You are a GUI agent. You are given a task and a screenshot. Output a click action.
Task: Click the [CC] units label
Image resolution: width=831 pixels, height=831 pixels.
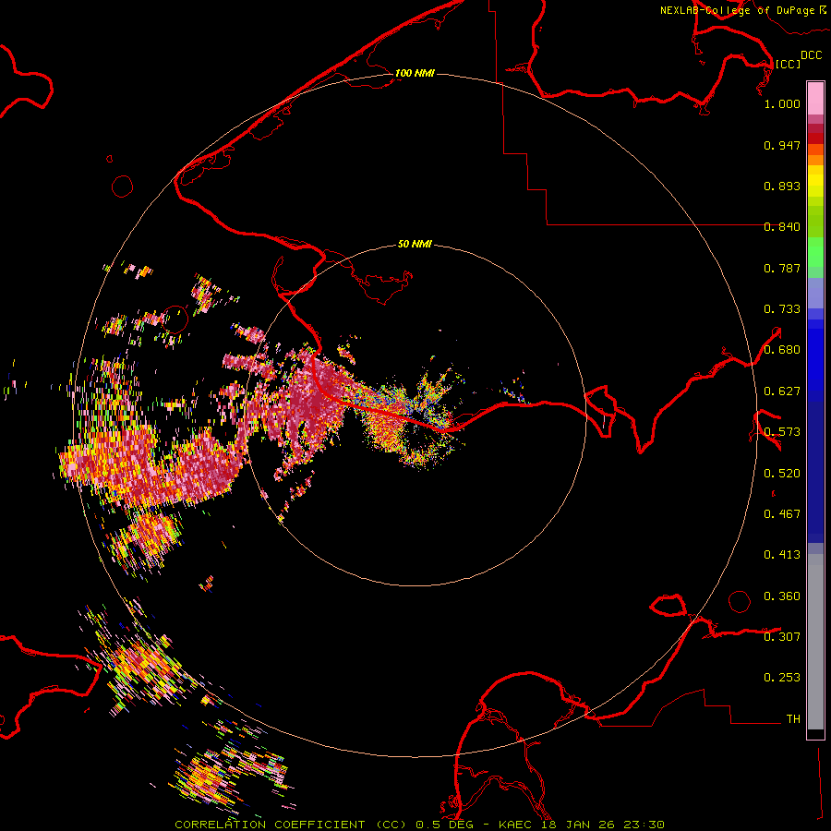click(788, 64)
